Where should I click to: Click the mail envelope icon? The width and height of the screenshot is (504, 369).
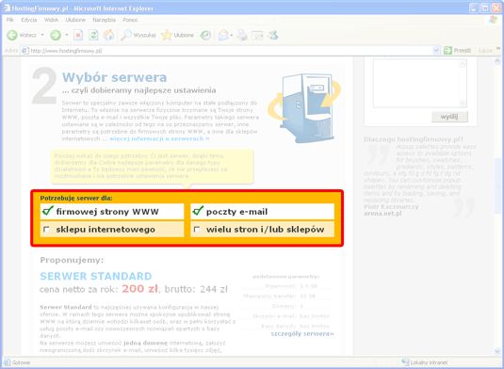[x=223, y=35]
